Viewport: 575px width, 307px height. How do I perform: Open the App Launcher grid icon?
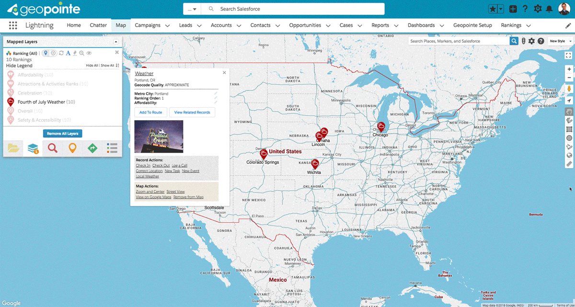pyautogui.click(x=13, y=25)
